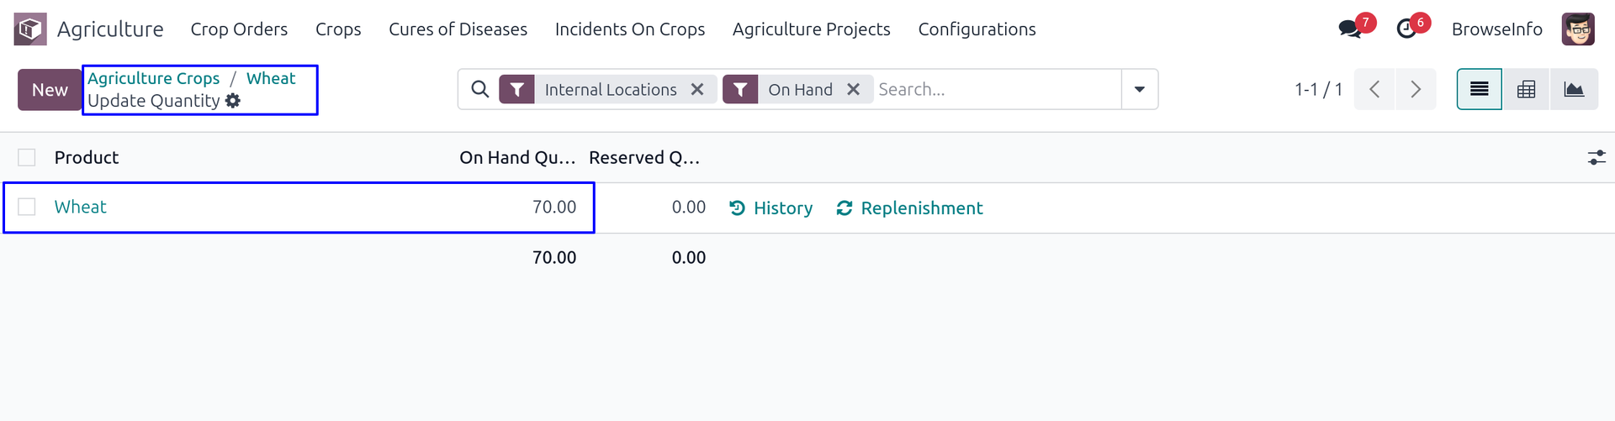Switch to pivot table view

(x=1526, y=89)
